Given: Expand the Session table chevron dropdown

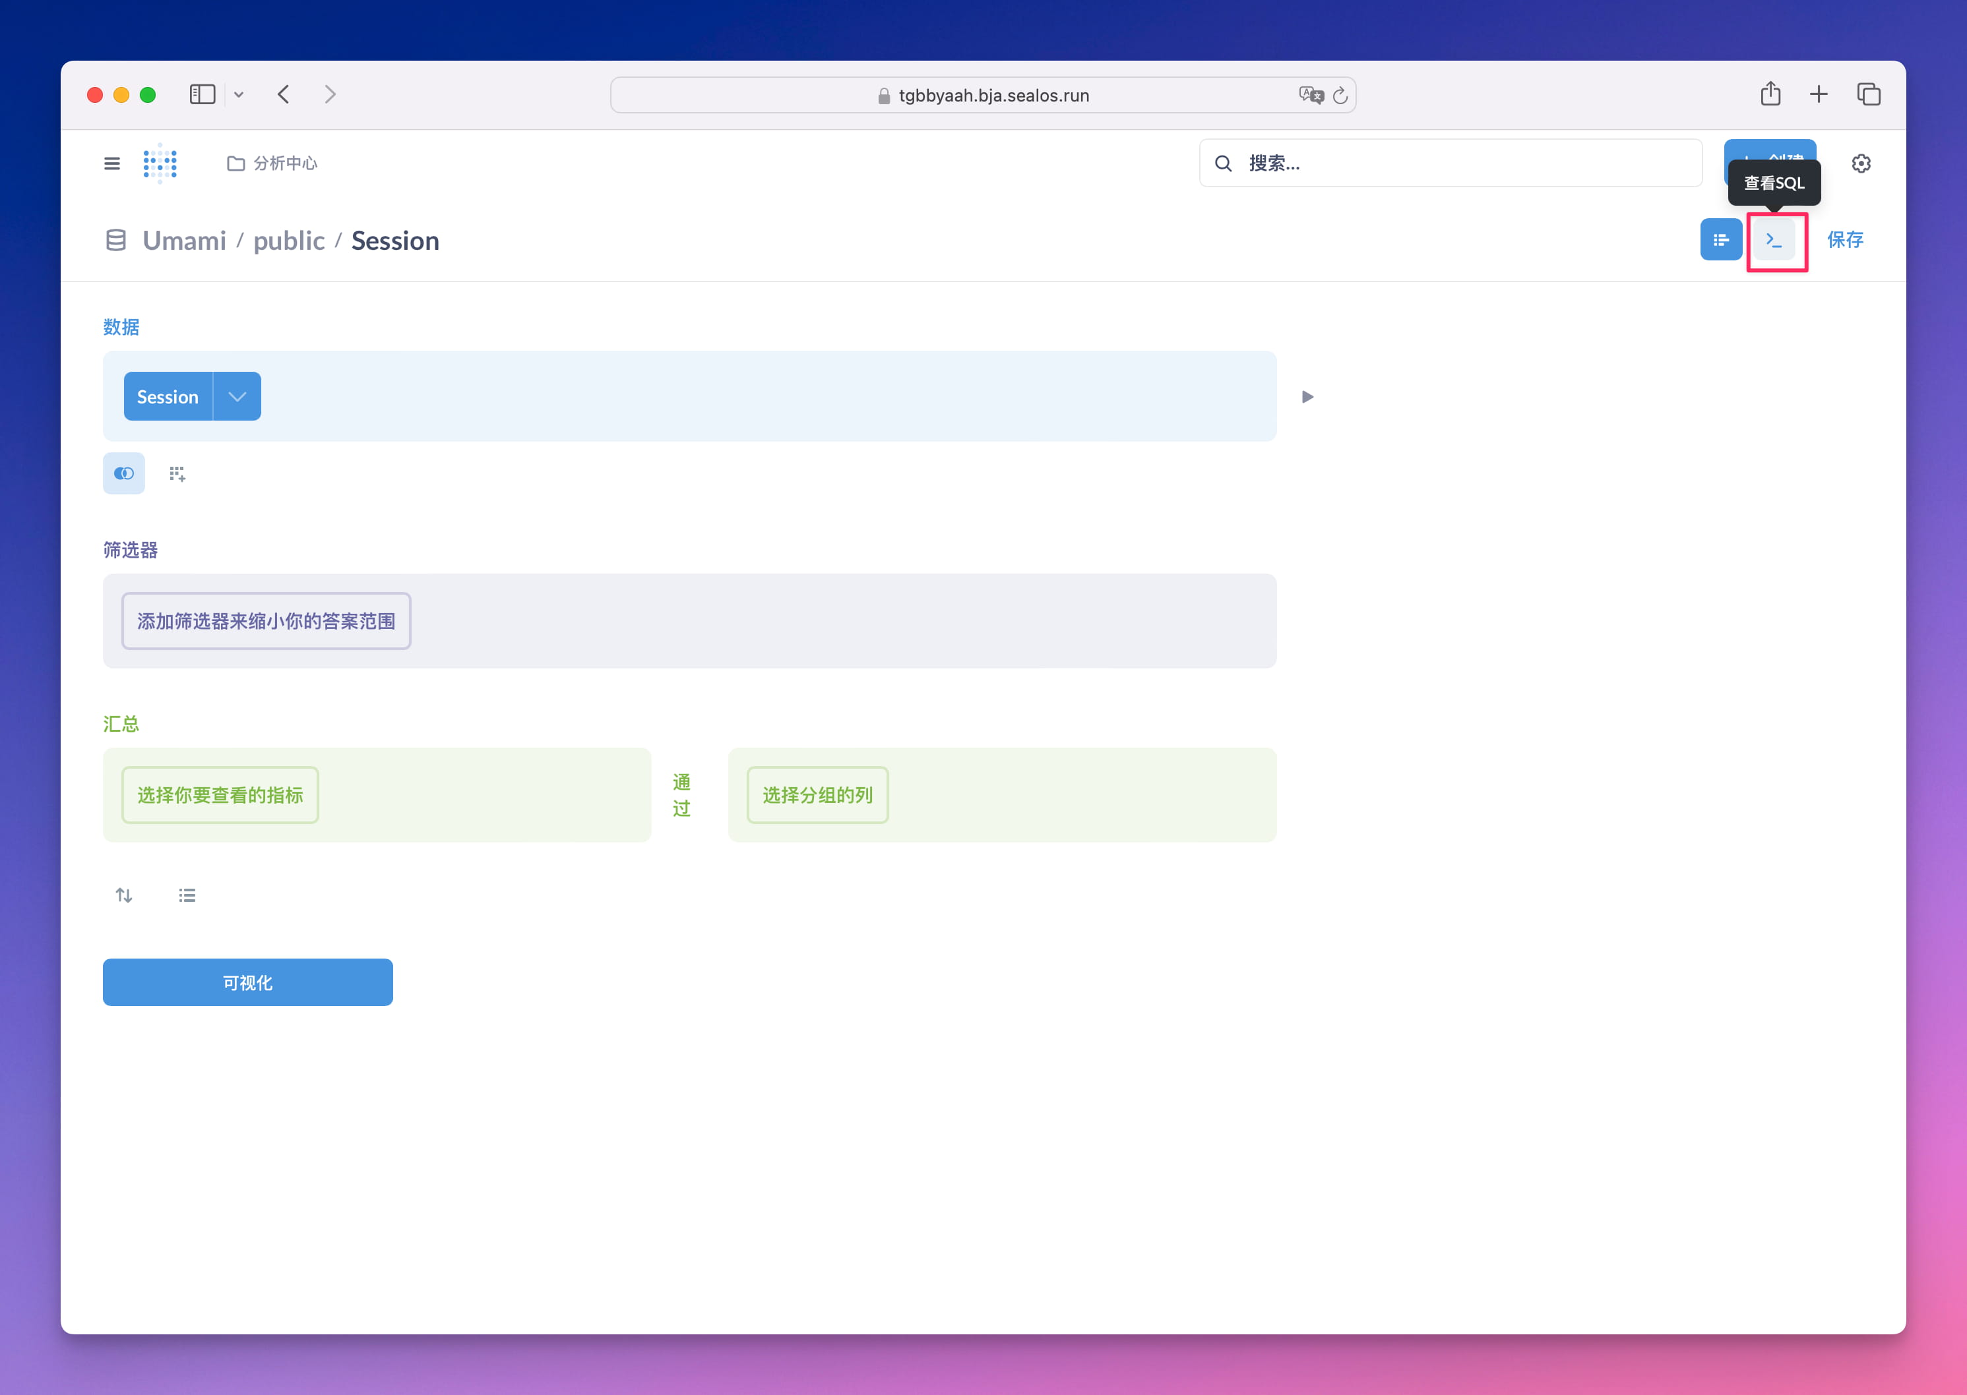Looking at the screenshot, I should coord(237,397).
